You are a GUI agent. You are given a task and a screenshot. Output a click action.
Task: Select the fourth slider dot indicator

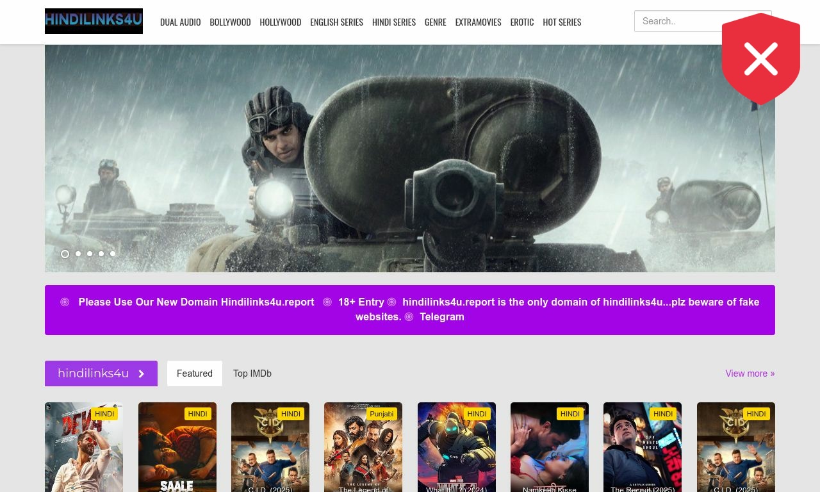pos(101,254)
